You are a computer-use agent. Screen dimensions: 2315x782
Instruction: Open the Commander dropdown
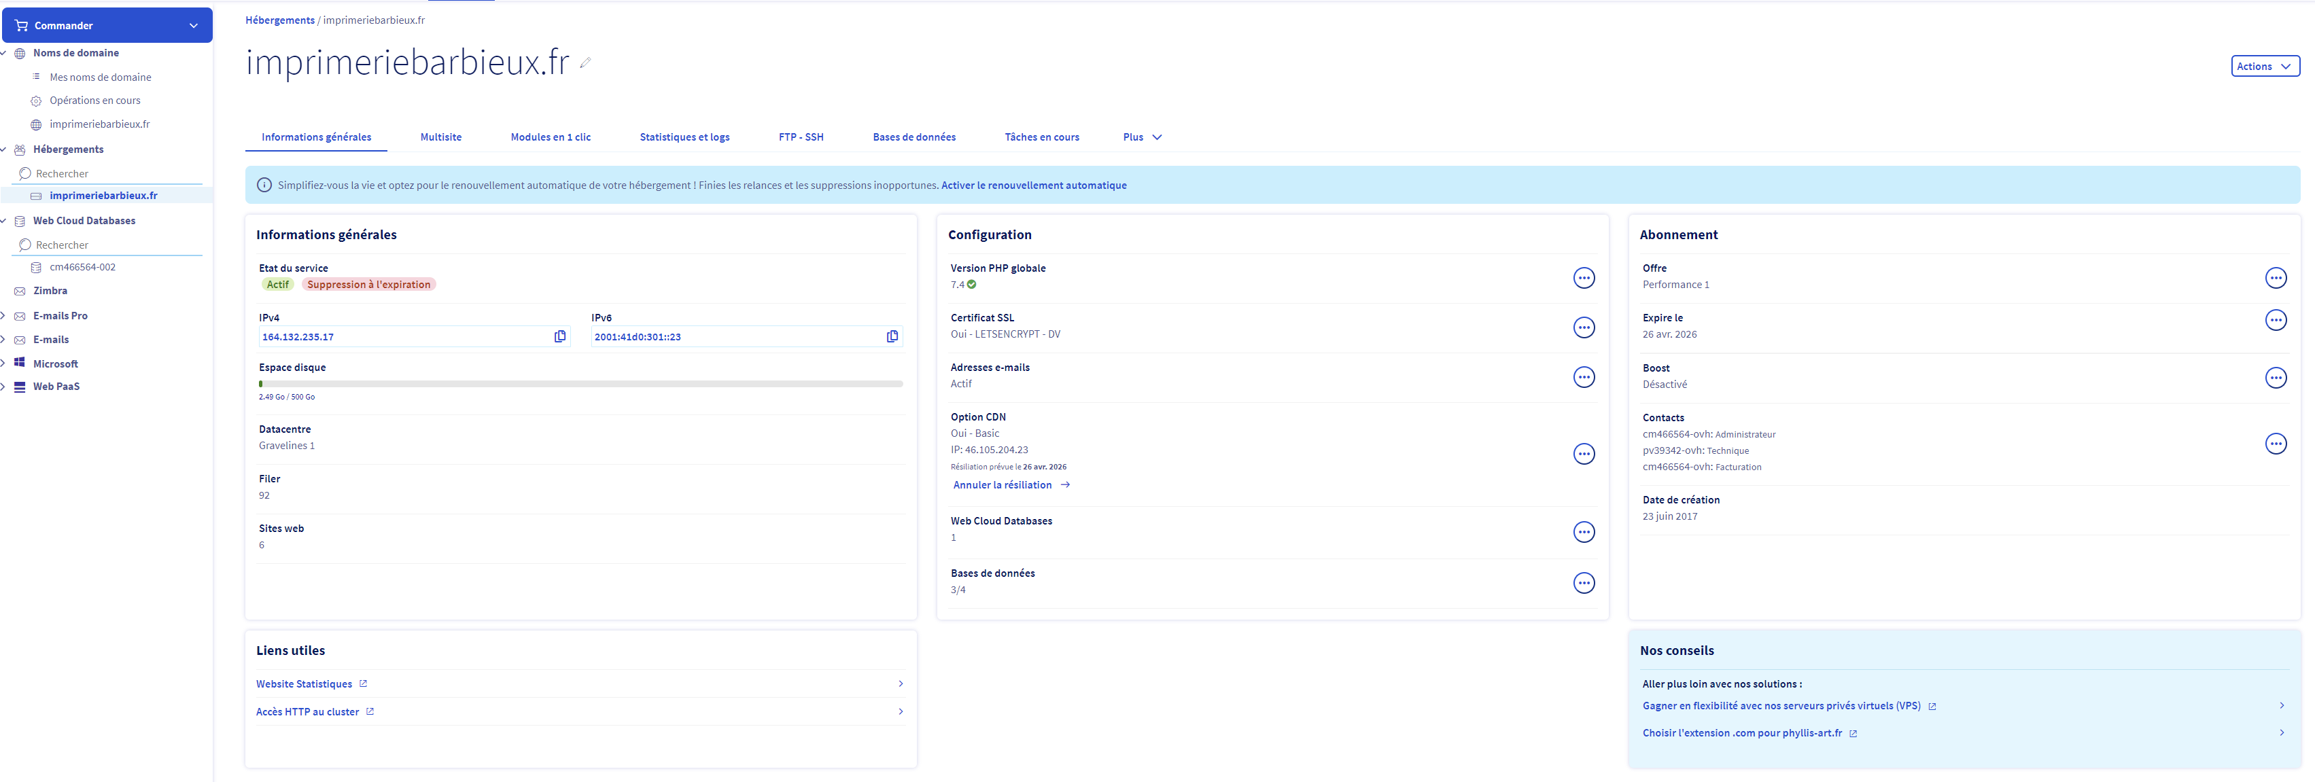point(107,25)
